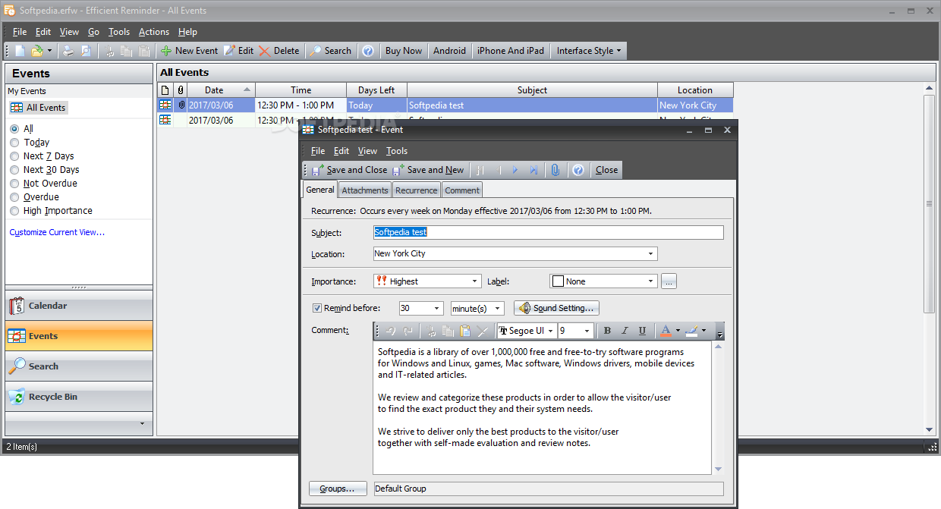
Task: Open the highlight color picker dropdown
Action: [x=704, y=331]
